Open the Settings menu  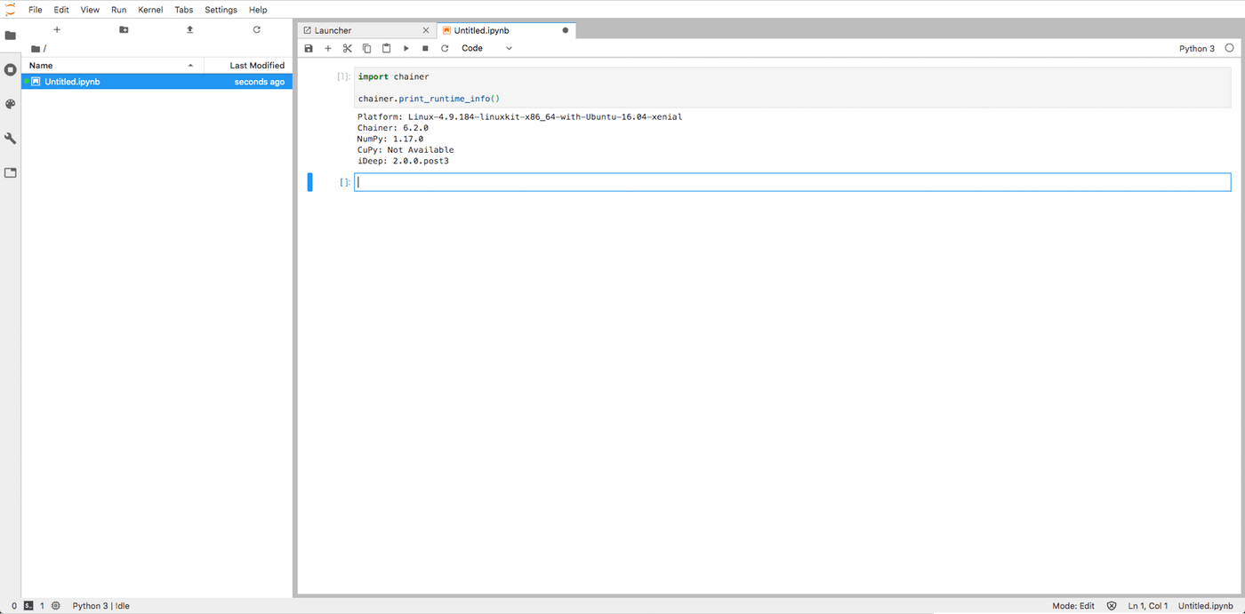pos(221,10)
